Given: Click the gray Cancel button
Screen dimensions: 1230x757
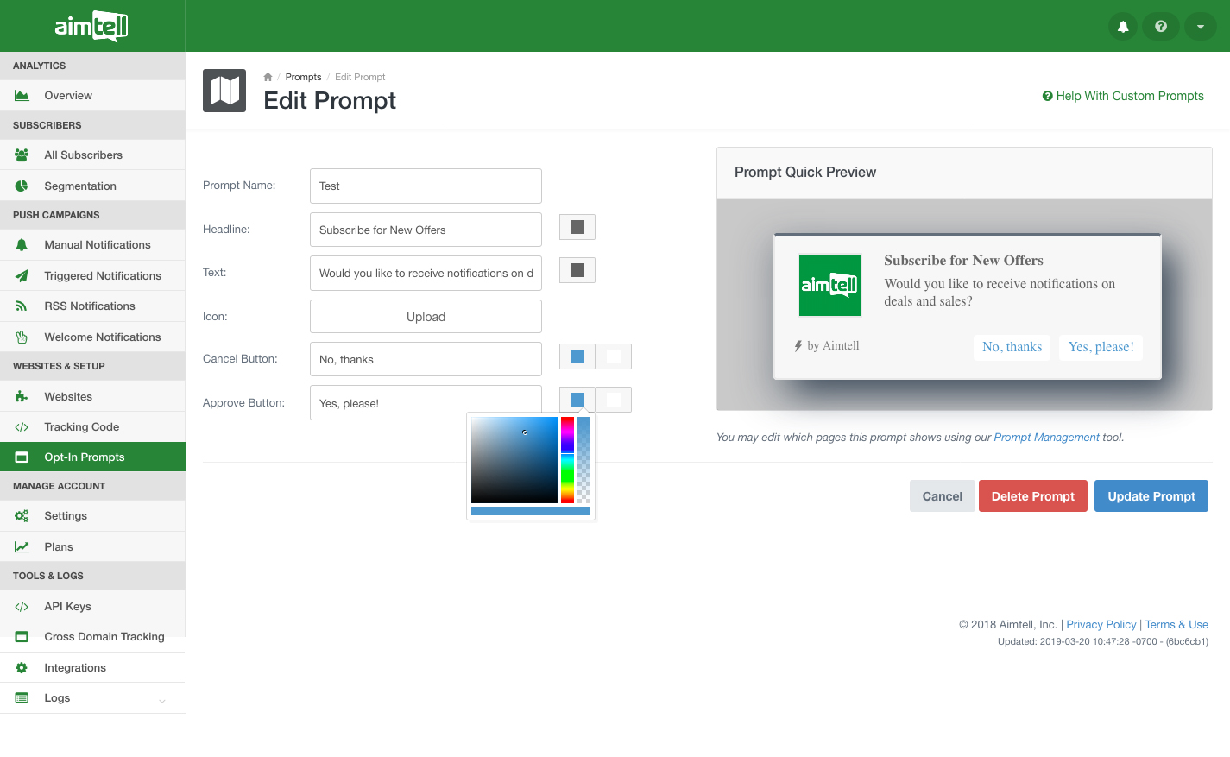Looking at the screenshot, I should pos(942,496).
